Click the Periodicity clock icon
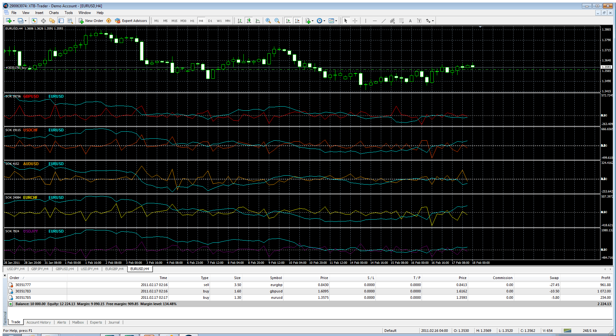 click(319, 21)
